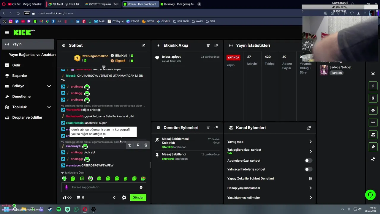The image size is (380, 214).
Task: Click the Gönder send button
Action: click(x=138, y=197)
